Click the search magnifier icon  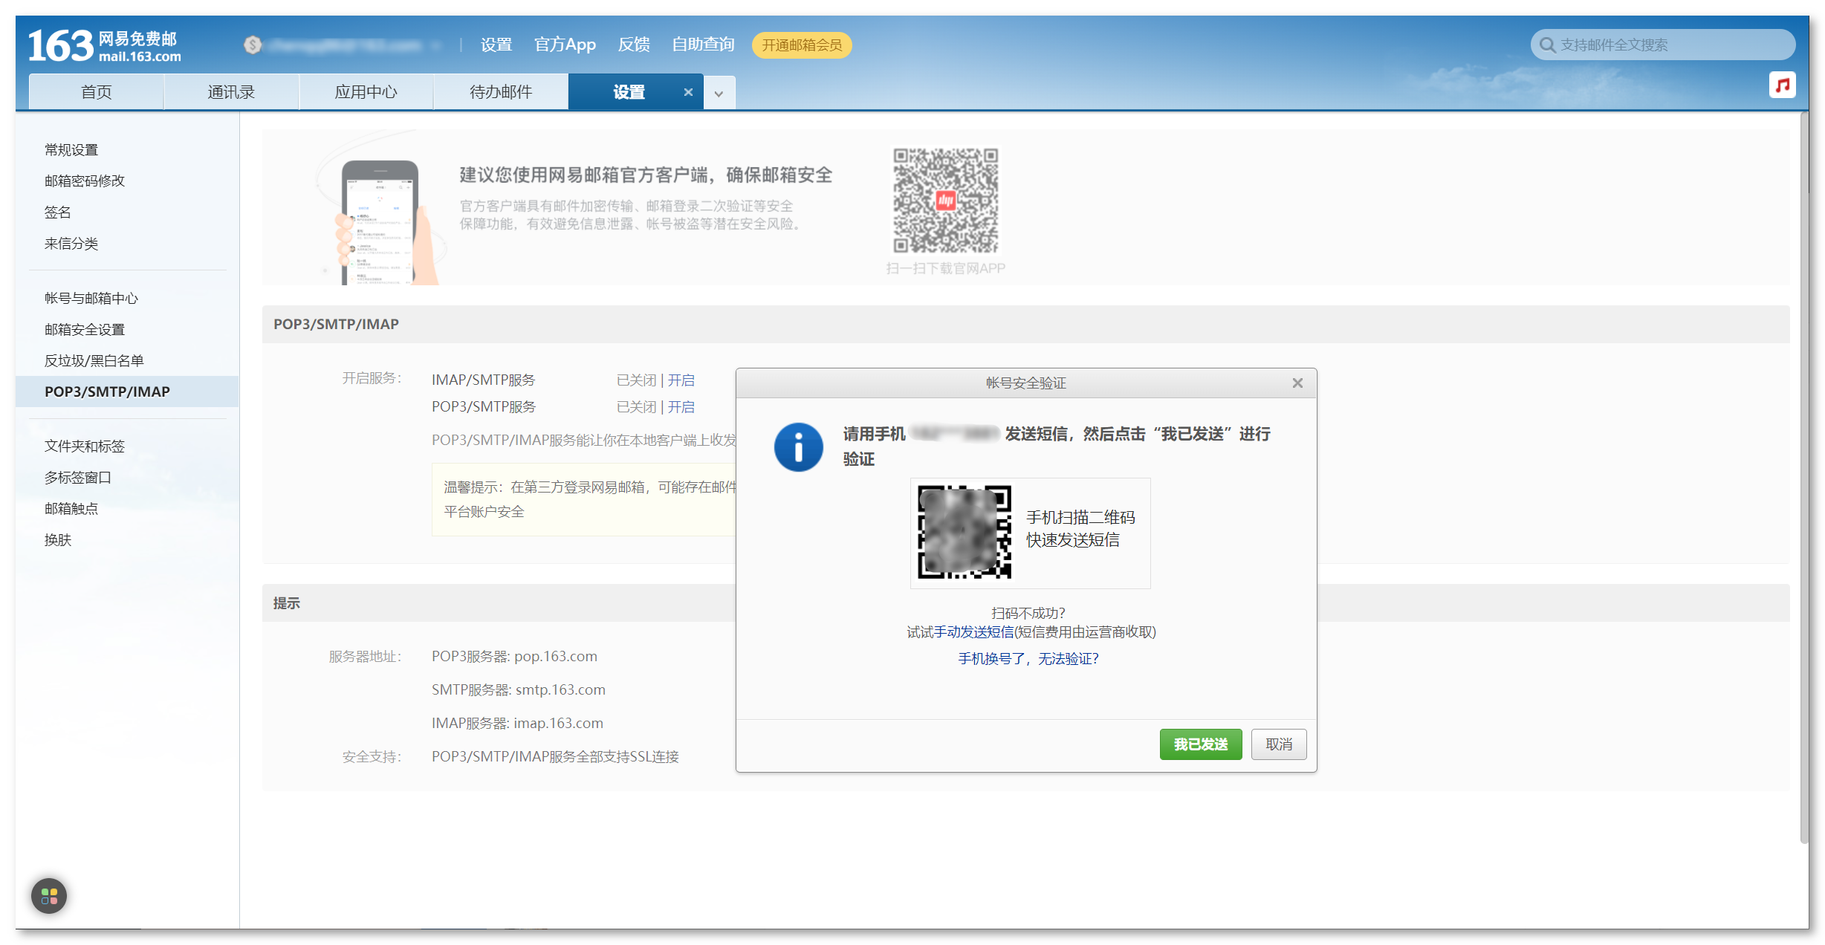(1548, 45)
